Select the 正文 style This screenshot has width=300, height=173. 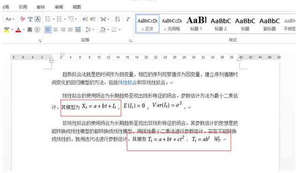147,24
